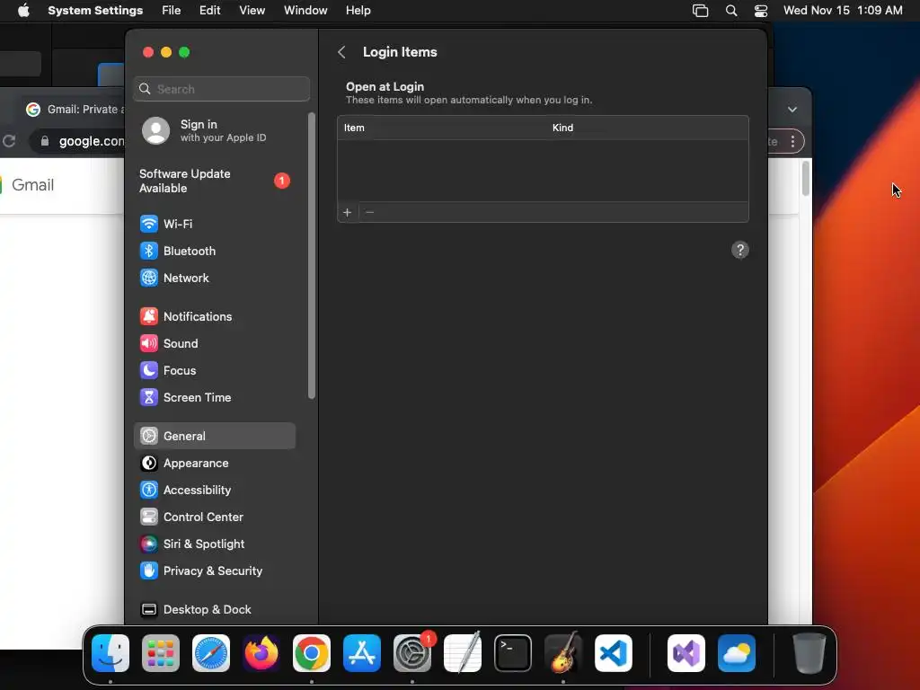Open Appearance settings

tap(214, 463)
